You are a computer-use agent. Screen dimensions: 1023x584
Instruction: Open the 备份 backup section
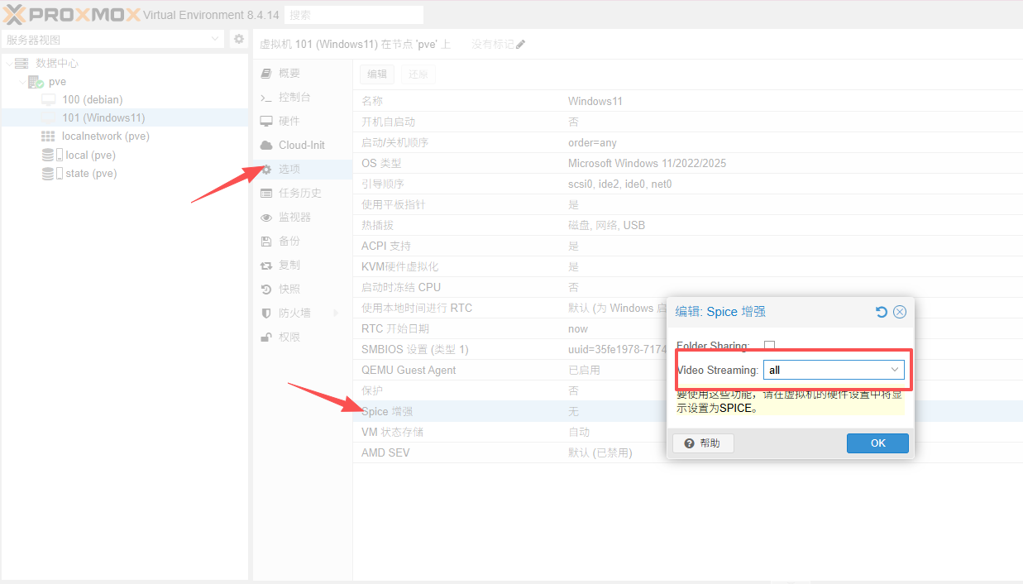[289, 241]
